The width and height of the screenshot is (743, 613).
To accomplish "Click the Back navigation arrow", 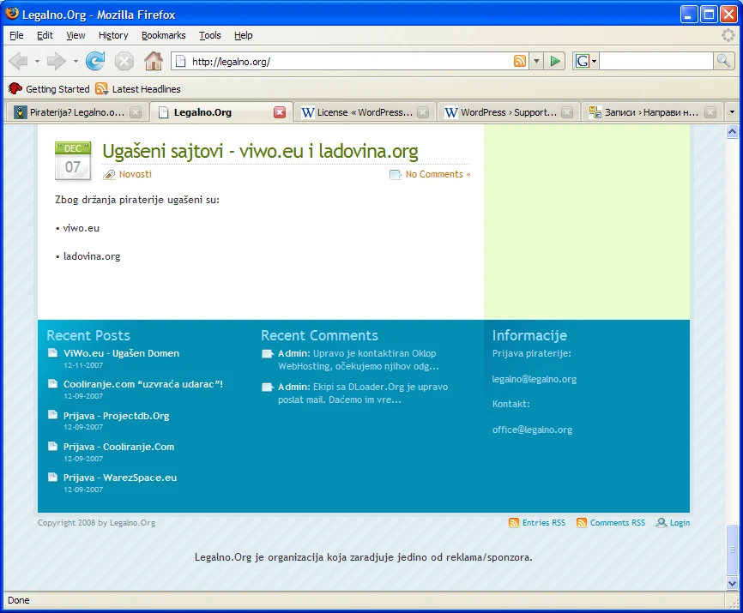I will 19,61.
